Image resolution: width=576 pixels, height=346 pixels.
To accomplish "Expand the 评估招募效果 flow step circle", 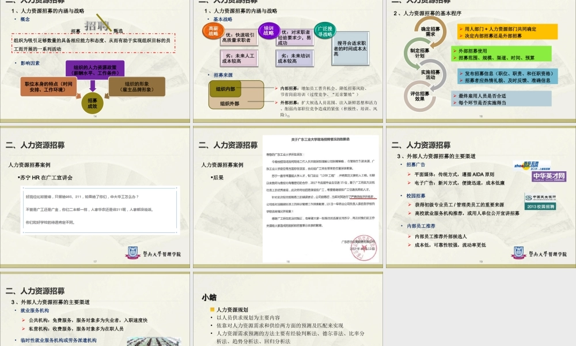I will click(419, 95).
